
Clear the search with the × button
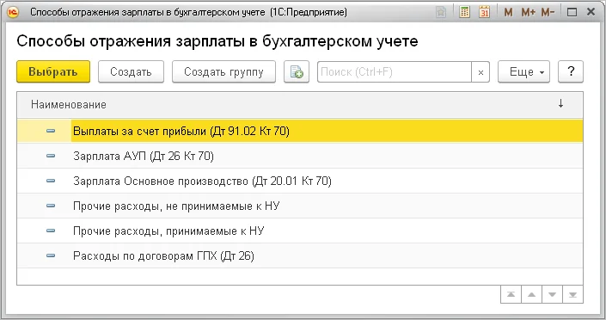tap(481, 72)
